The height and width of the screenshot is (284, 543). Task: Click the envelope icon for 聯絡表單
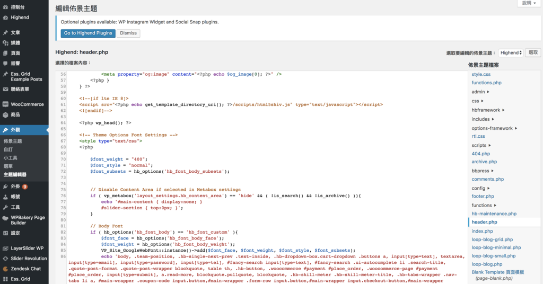click(5, 89)
